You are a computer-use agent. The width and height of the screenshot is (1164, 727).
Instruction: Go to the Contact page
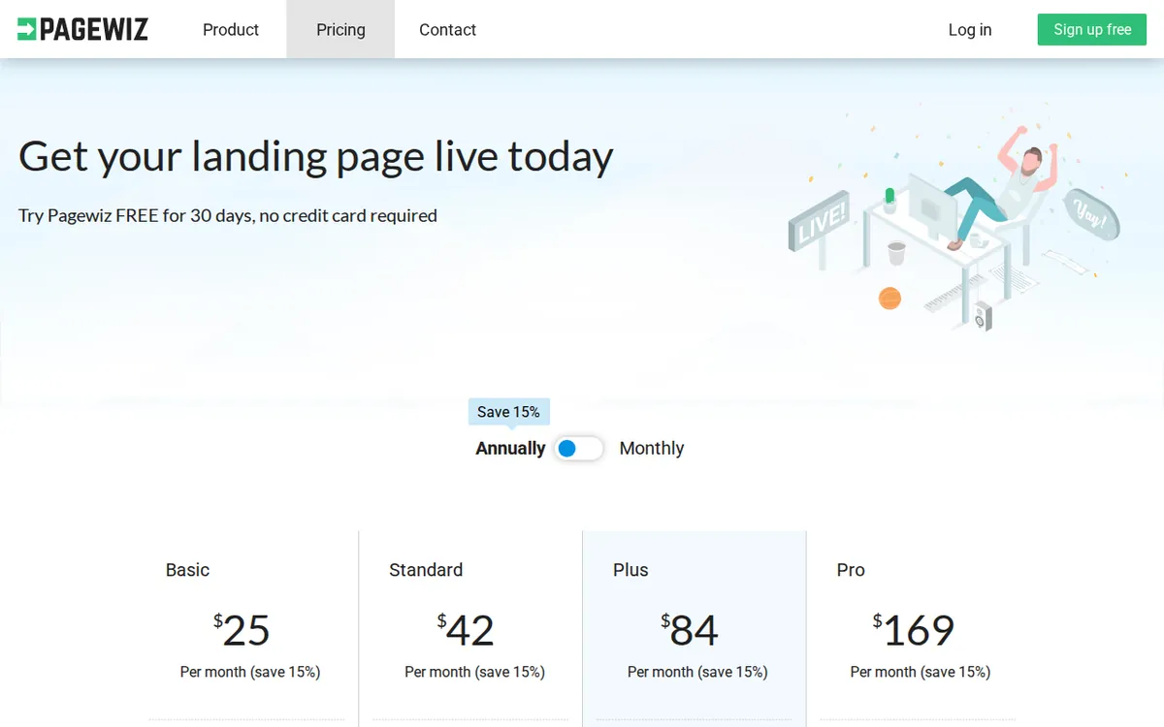(447, 30)
